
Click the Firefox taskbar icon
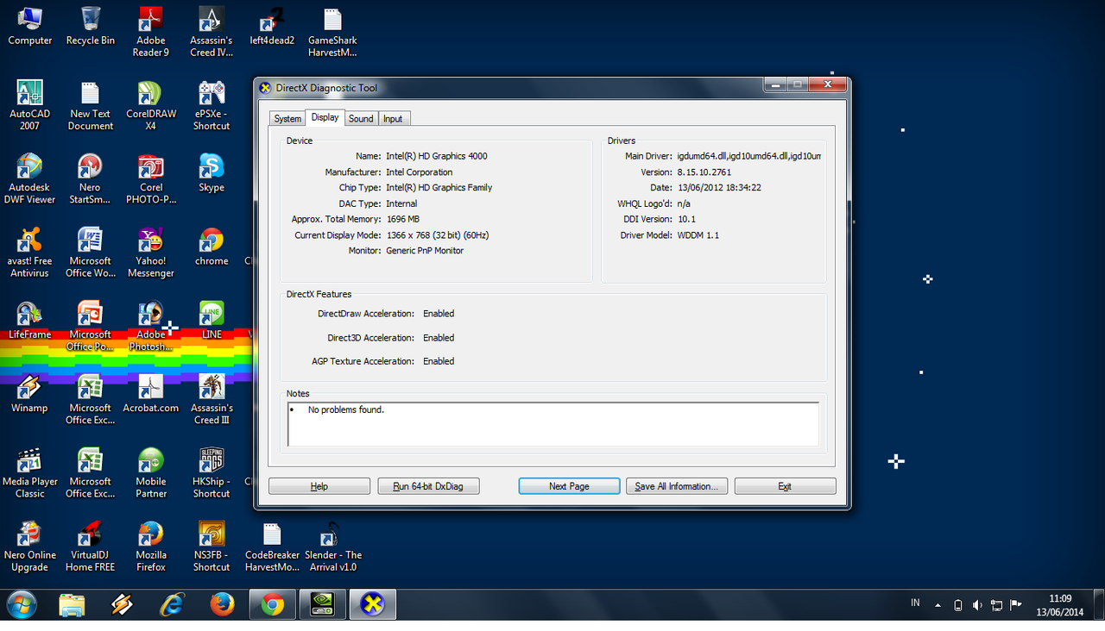click(x=223, y=605)
